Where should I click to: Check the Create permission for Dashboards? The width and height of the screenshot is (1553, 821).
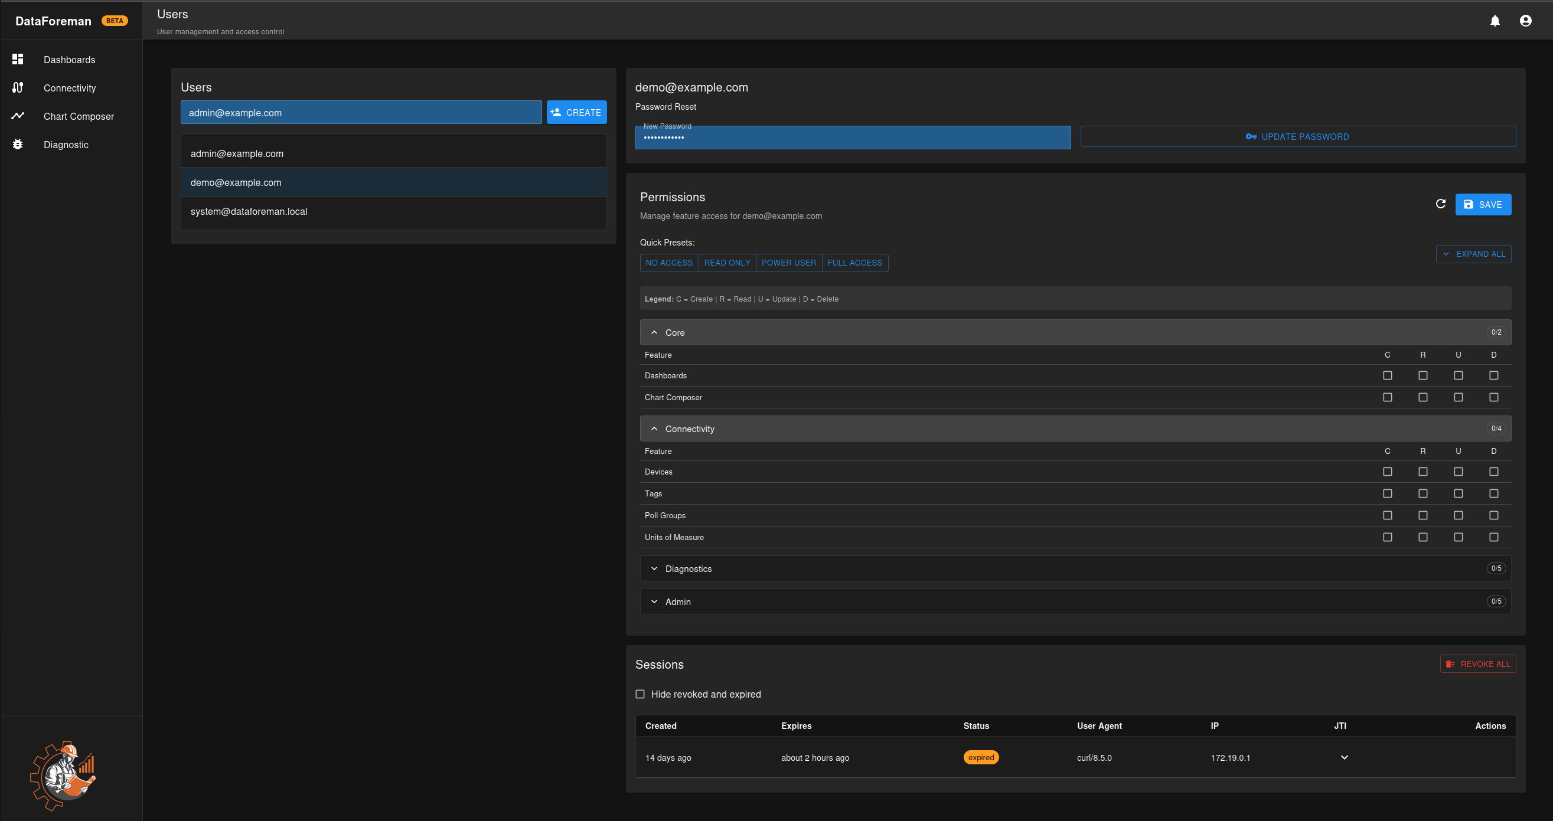(x=1388, y=375)
